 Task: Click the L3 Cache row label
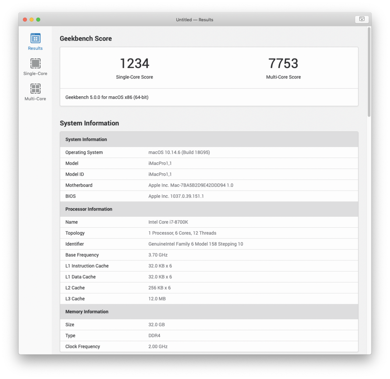(75, 299)
